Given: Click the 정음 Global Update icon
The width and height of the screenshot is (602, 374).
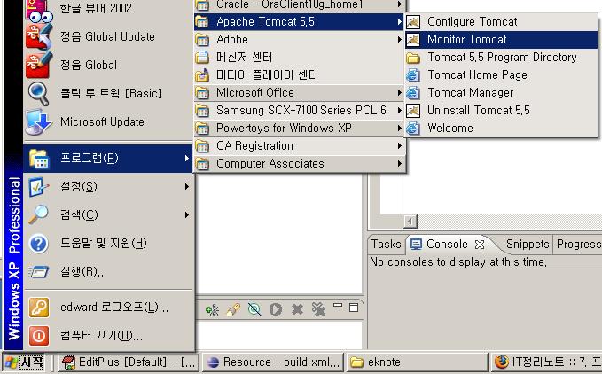Looking at the screenshot, I should coord(38,37).
